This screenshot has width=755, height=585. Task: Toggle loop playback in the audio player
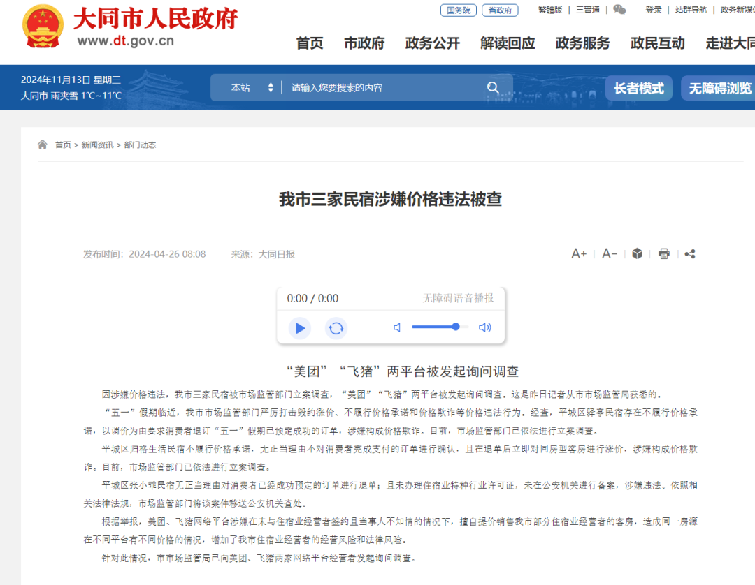click(x=336, y=328)
